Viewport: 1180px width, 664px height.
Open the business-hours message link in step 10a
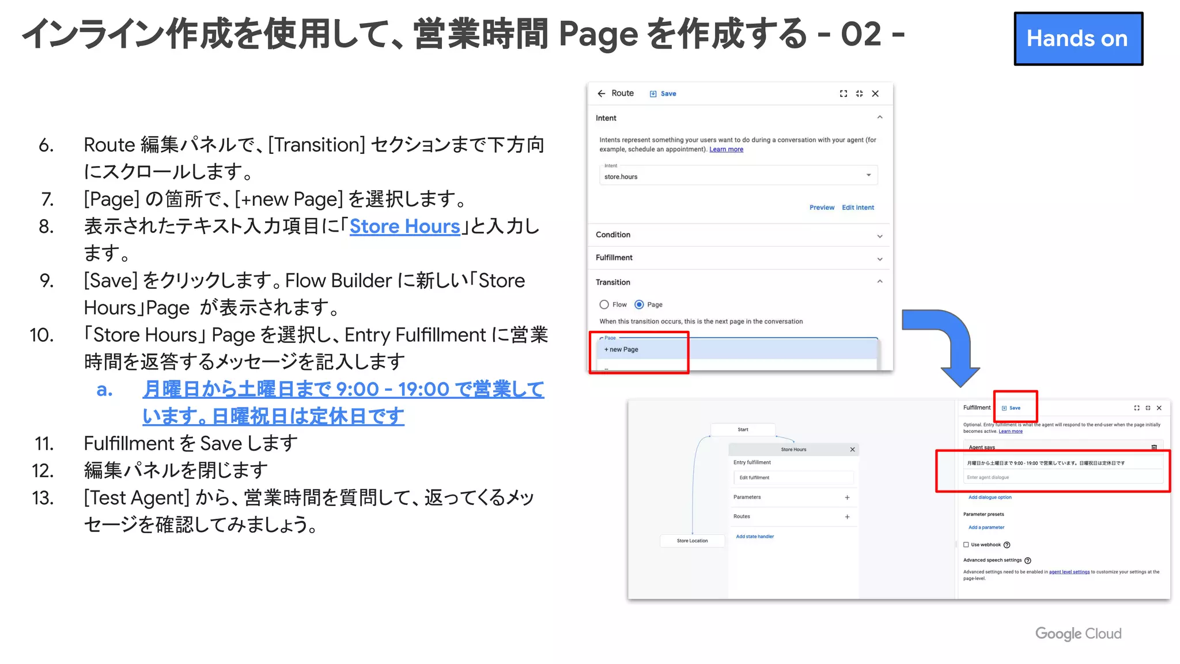343,402
